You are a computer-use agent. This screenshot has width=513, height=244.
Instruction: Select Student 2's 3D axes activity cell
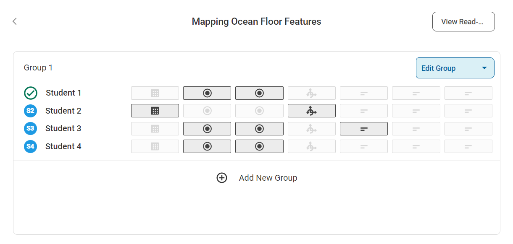pyautogui.click(x=311, y=111)
